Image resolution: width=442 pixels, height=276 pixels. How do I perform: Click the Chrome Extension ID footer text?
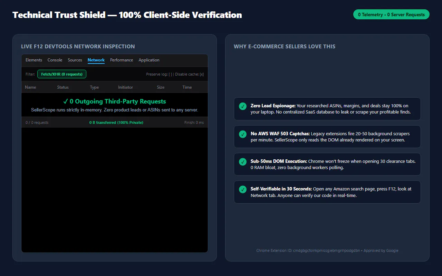tap(327, 250)
